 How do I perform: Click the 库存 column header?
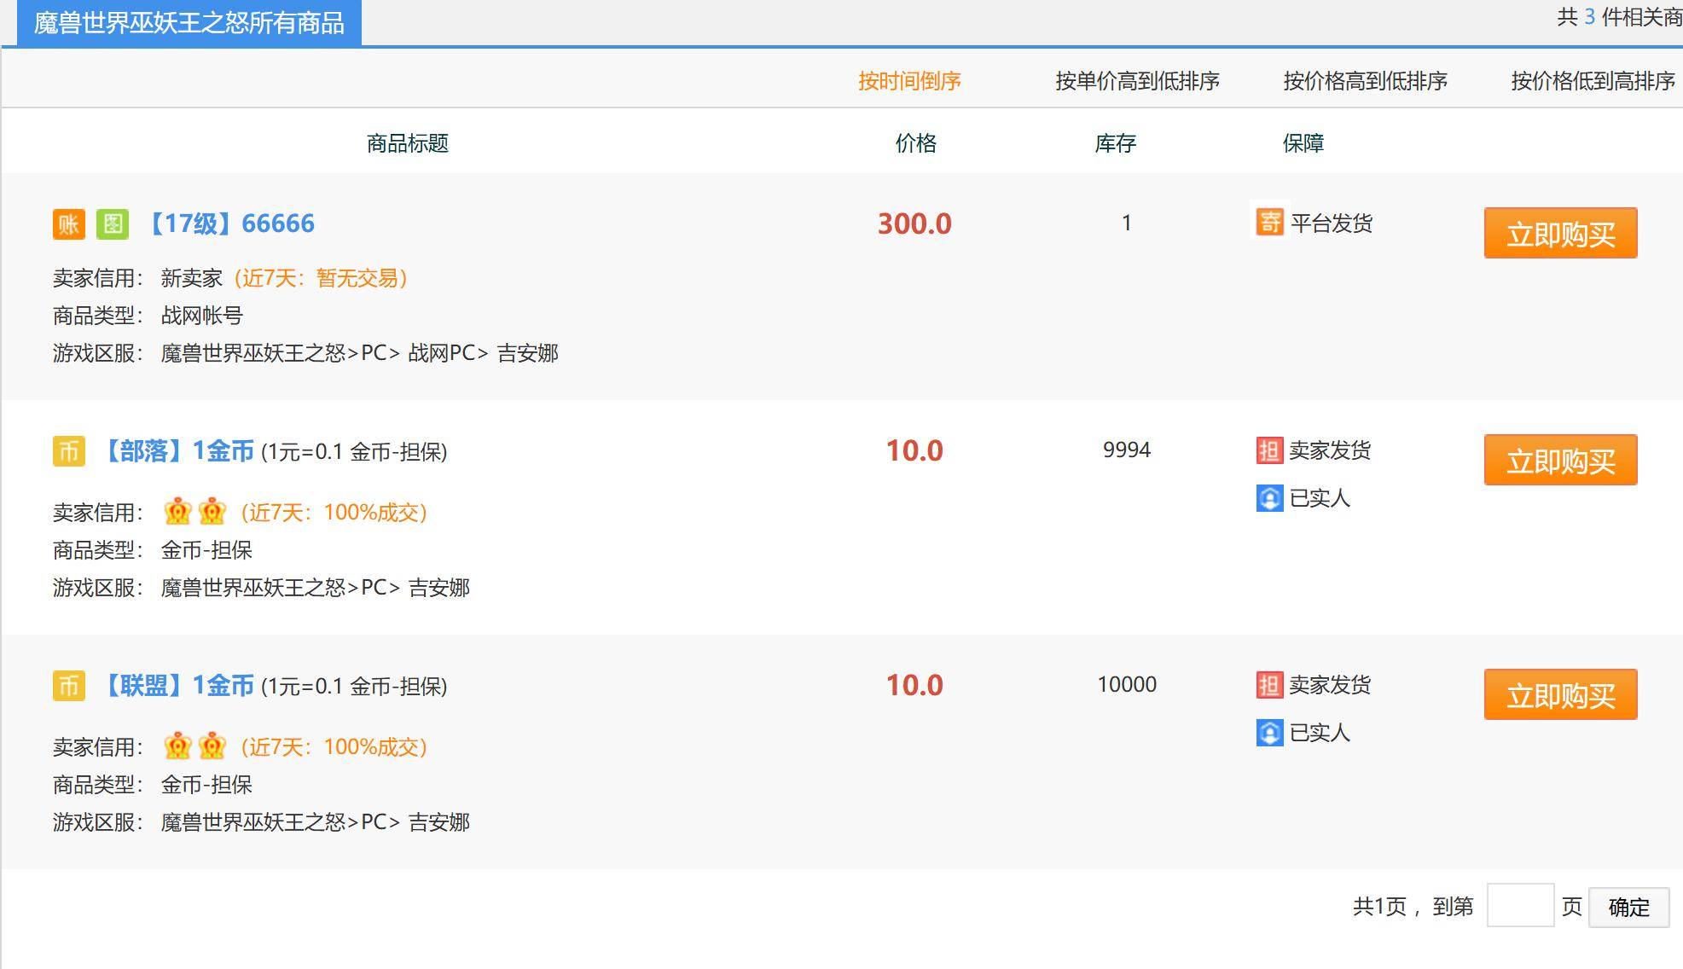[x=1116, y=143]
